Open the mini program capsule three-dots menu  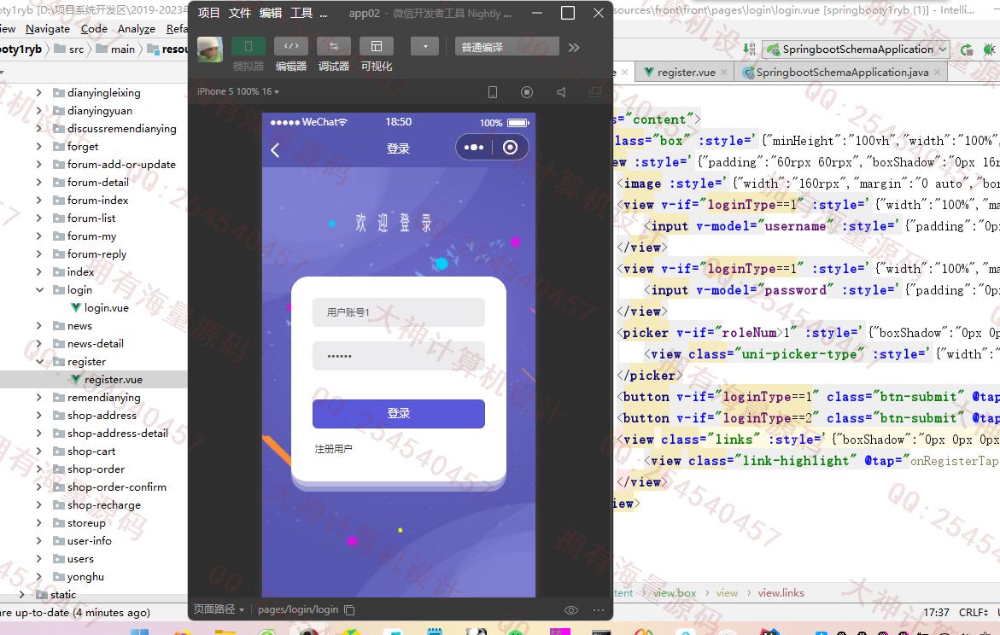pyautogui.click(x=474, y=148)
